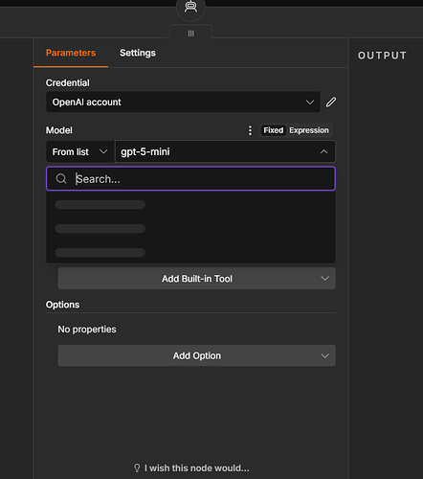Image resolution: width=423 pixels, height=479 pixels.
Task: Collapse the gpt-5-mini model dropdown
Action: click(x=225, y=151)
